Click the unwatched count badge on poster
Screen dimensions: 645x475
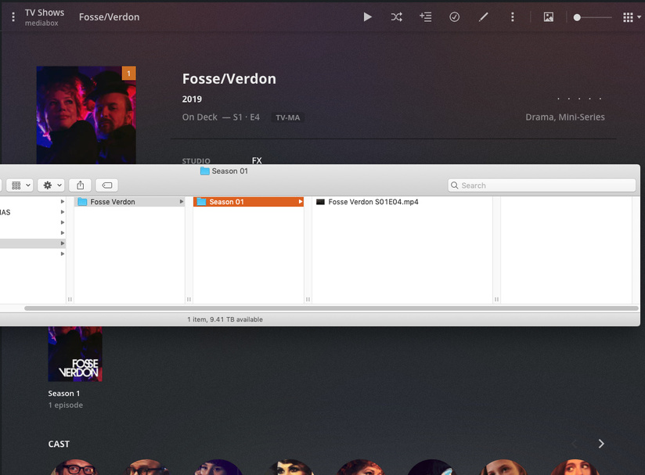[x=128, y=74]
